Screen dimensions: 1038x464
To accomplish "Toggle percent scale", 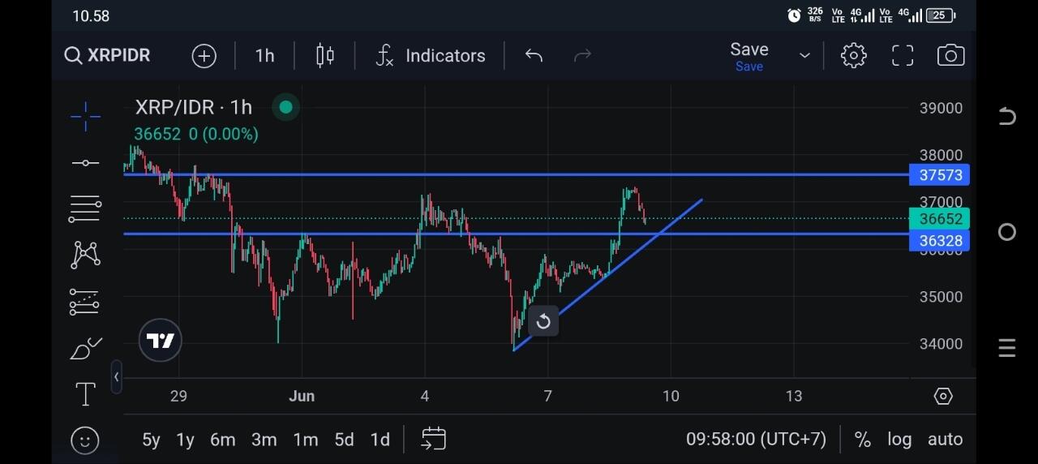I will [863, 440].
